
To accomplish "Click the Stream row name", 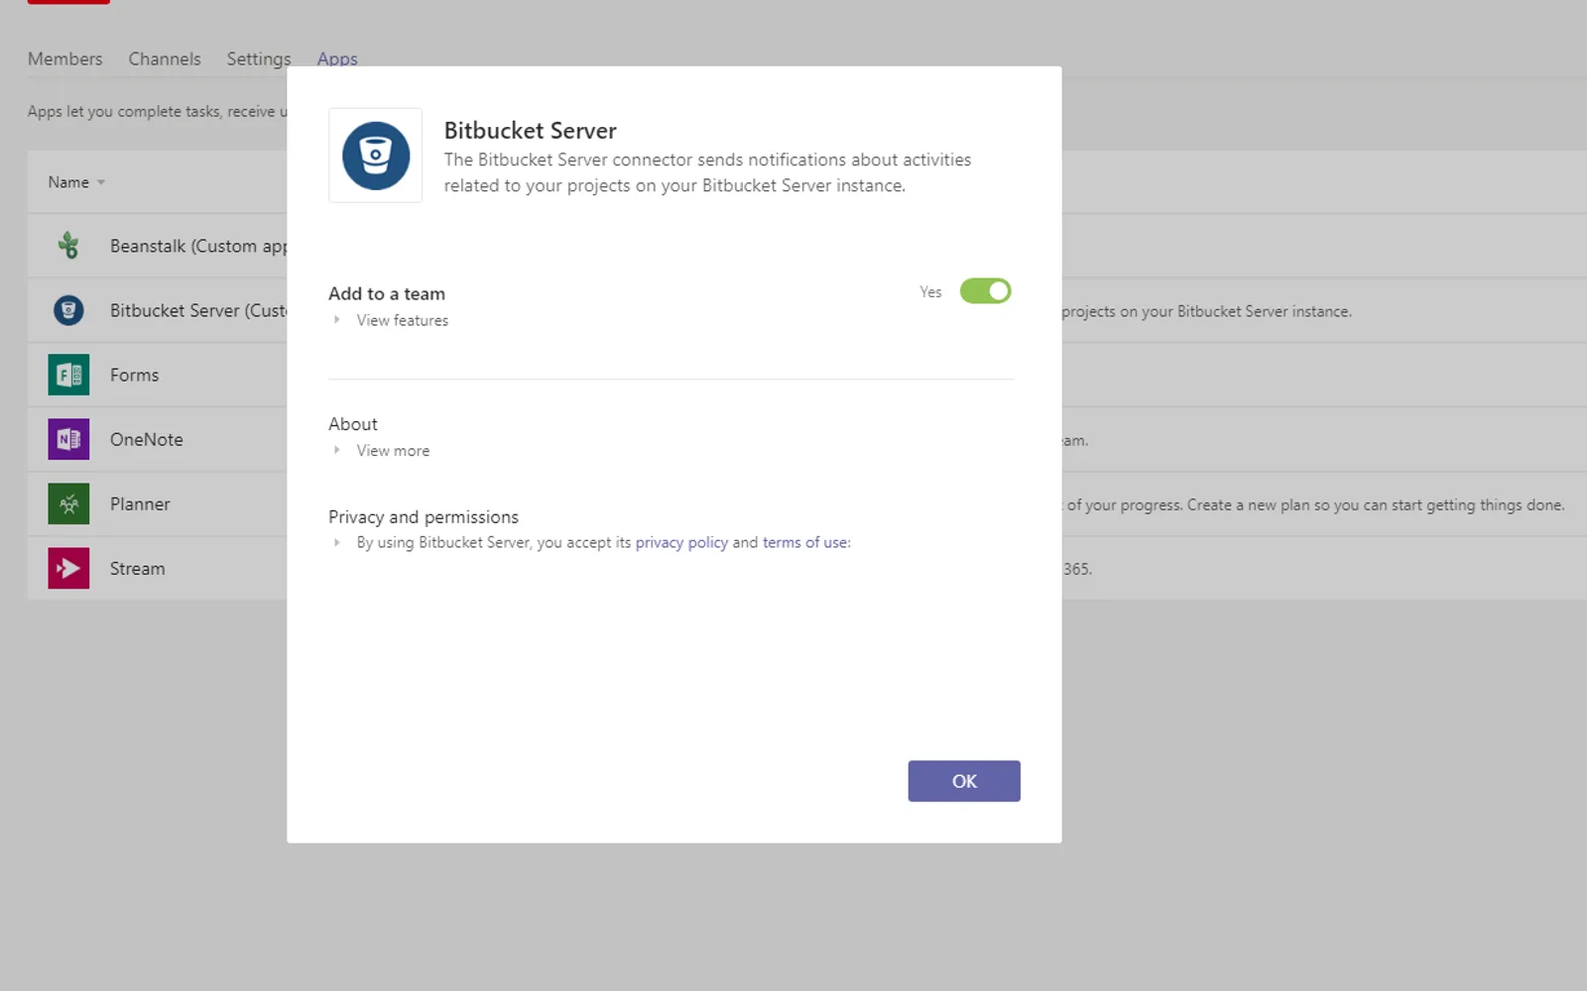I will 137,568.
